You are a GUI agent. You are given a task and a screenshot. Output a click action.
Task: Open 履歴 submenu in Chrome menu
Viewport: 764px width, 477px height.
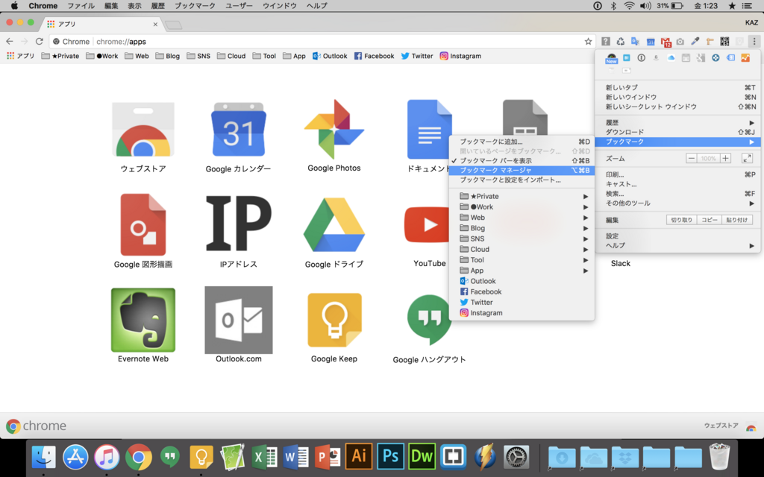(x=677, y=123)
